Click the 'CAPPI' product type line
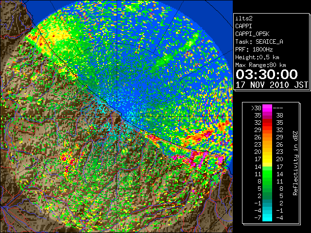 (x=243, y=26)
